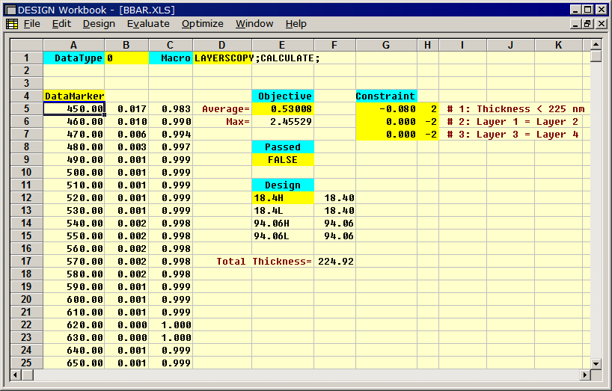612x391 pixels.
Task: Click the Max= label
Action: (x=237, y=122)
